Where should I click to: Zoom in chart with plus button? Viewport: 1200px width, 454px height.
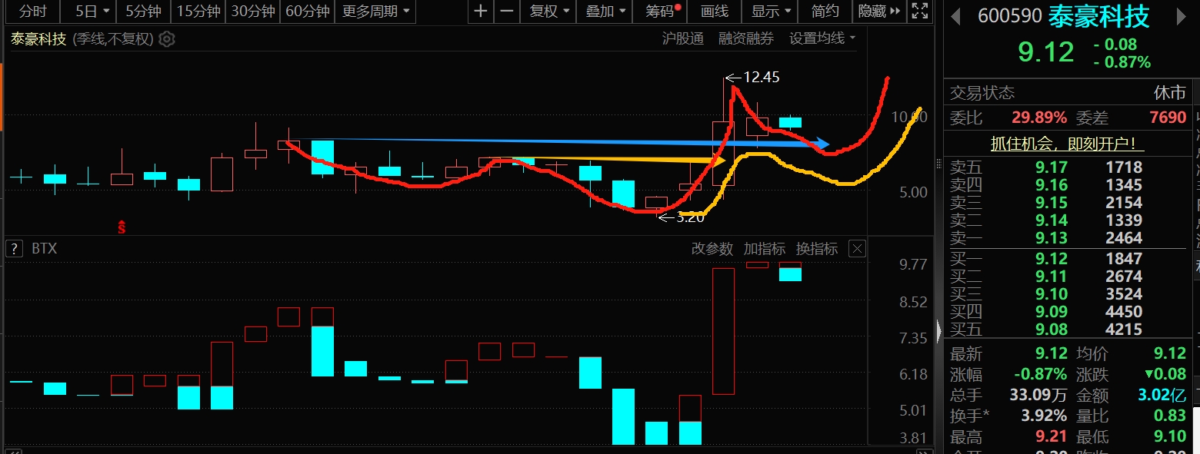481,11
